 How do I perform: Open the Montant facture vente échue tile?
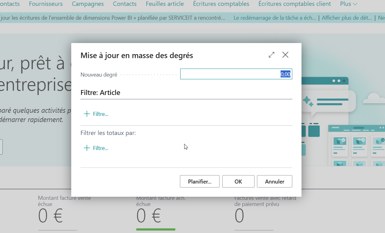click(x=64, y=213)
